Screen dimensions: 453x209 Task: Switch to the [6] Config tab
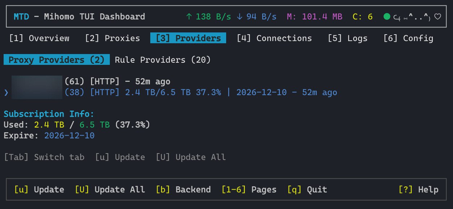[x=408, y=38]
